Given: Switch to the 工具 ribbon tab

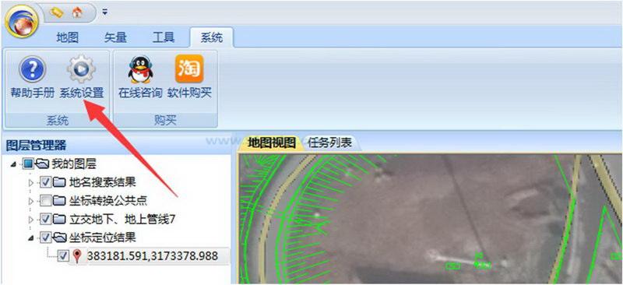Looking at the screenshot, I should (164, 37).
